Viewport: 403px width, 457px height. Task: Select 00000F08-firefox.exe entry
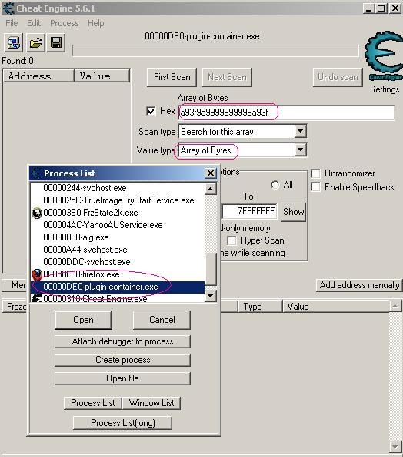coord(117,274)
